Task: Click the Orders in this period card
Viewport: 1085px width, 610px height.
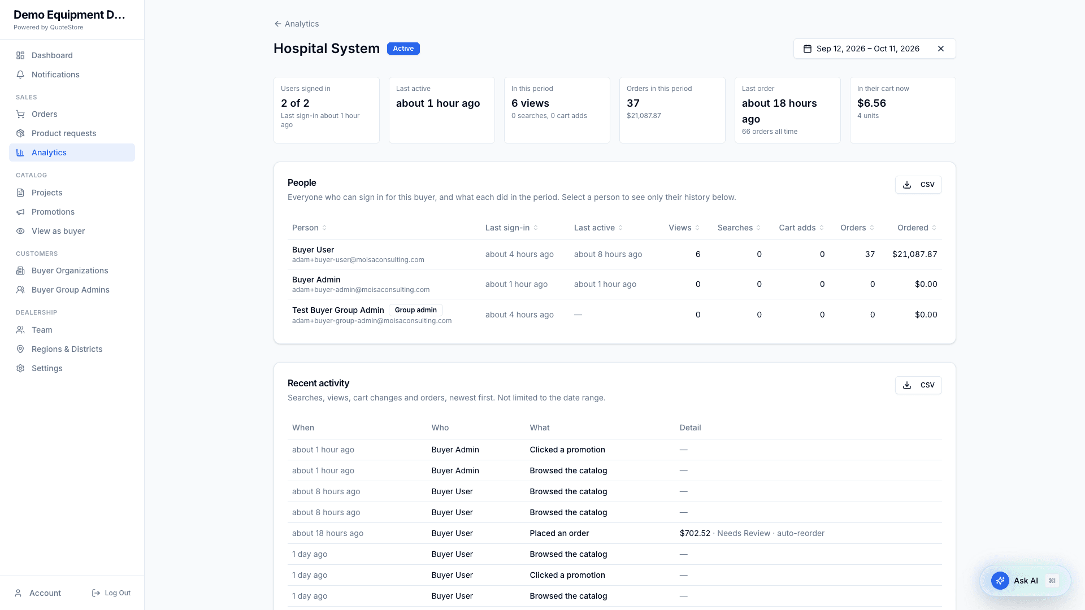Action: point(672,110)
